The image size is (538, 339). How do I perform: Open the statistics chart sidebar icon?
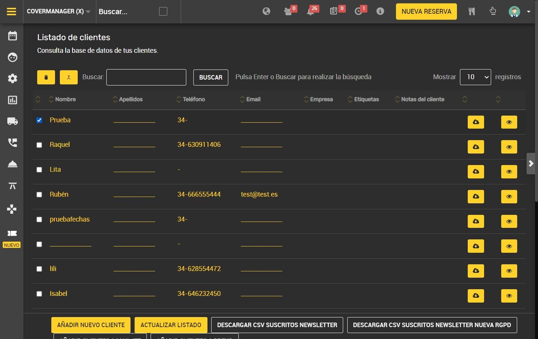click(x=13, y=100)
